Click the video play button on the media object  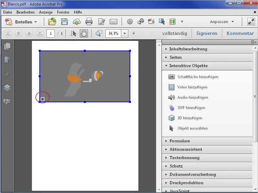tap(43, 99)
